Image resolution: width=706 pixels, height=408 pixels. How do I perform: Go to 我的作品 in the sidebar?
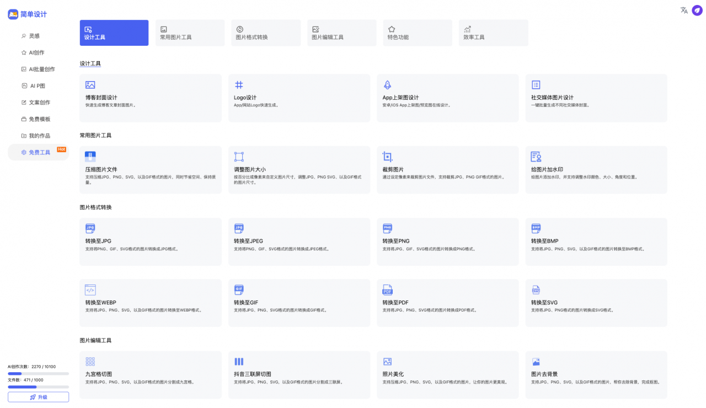click(39, 136)
